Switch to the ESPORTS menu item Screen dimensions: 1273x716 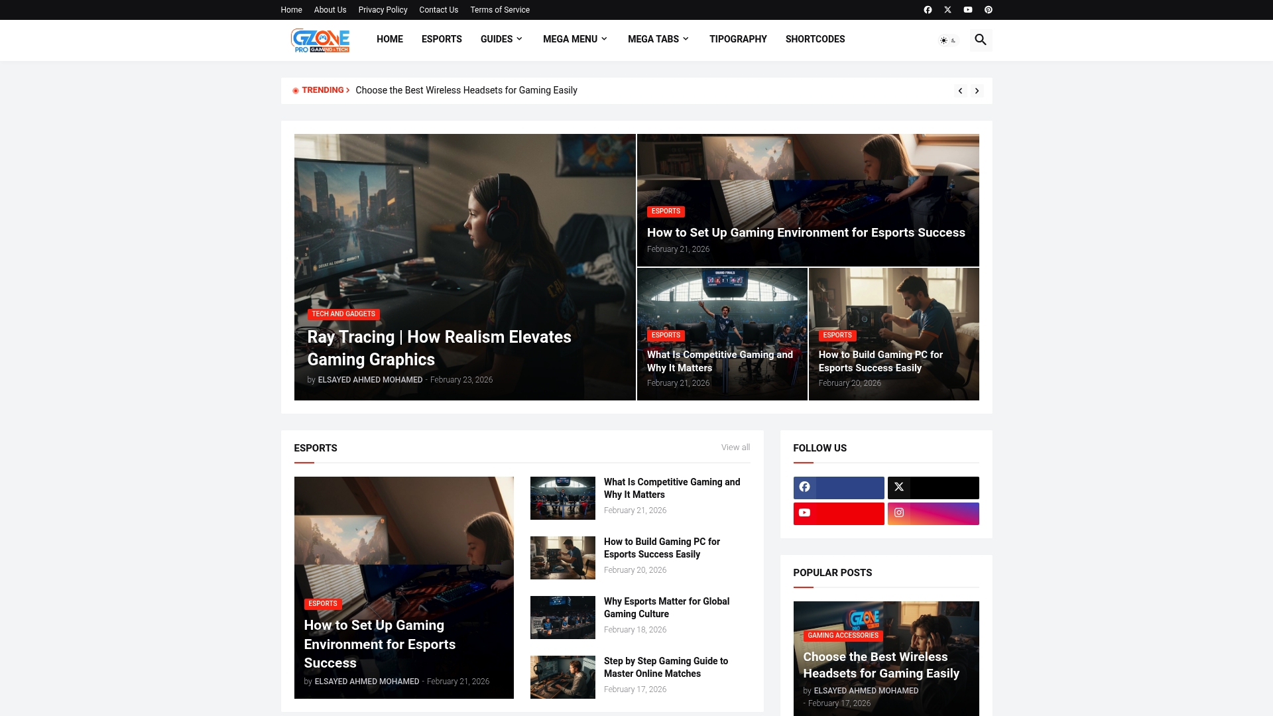click(442, 39)
